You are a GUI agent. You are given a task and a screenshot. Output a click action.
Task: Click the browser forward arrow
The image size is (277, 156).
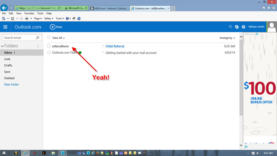[x=11, y=8]
